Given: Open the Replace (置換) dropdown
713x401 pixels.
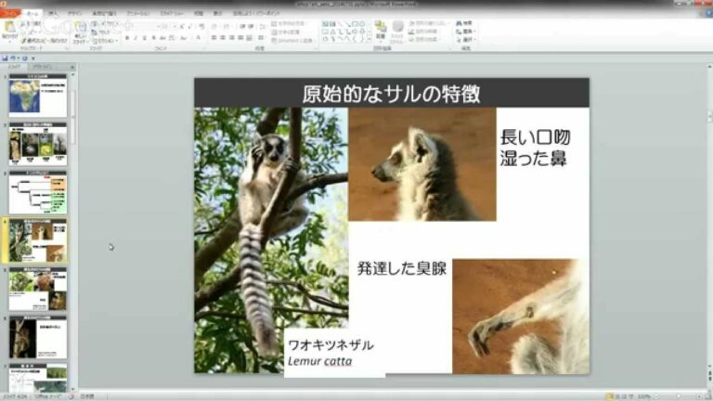Looking at the screenshot, I should (465, 32).
